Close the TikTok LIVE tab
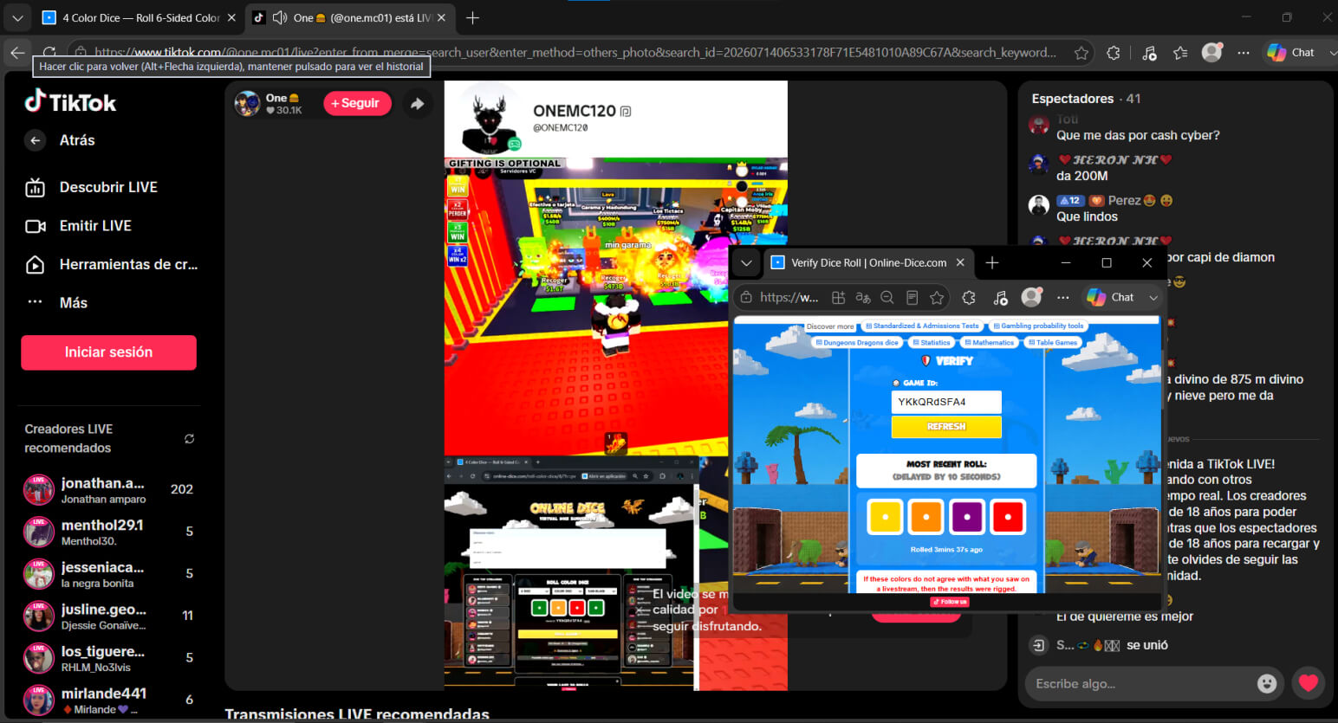The height and width of the screenshot is (723, 1338). pos(441,17)
